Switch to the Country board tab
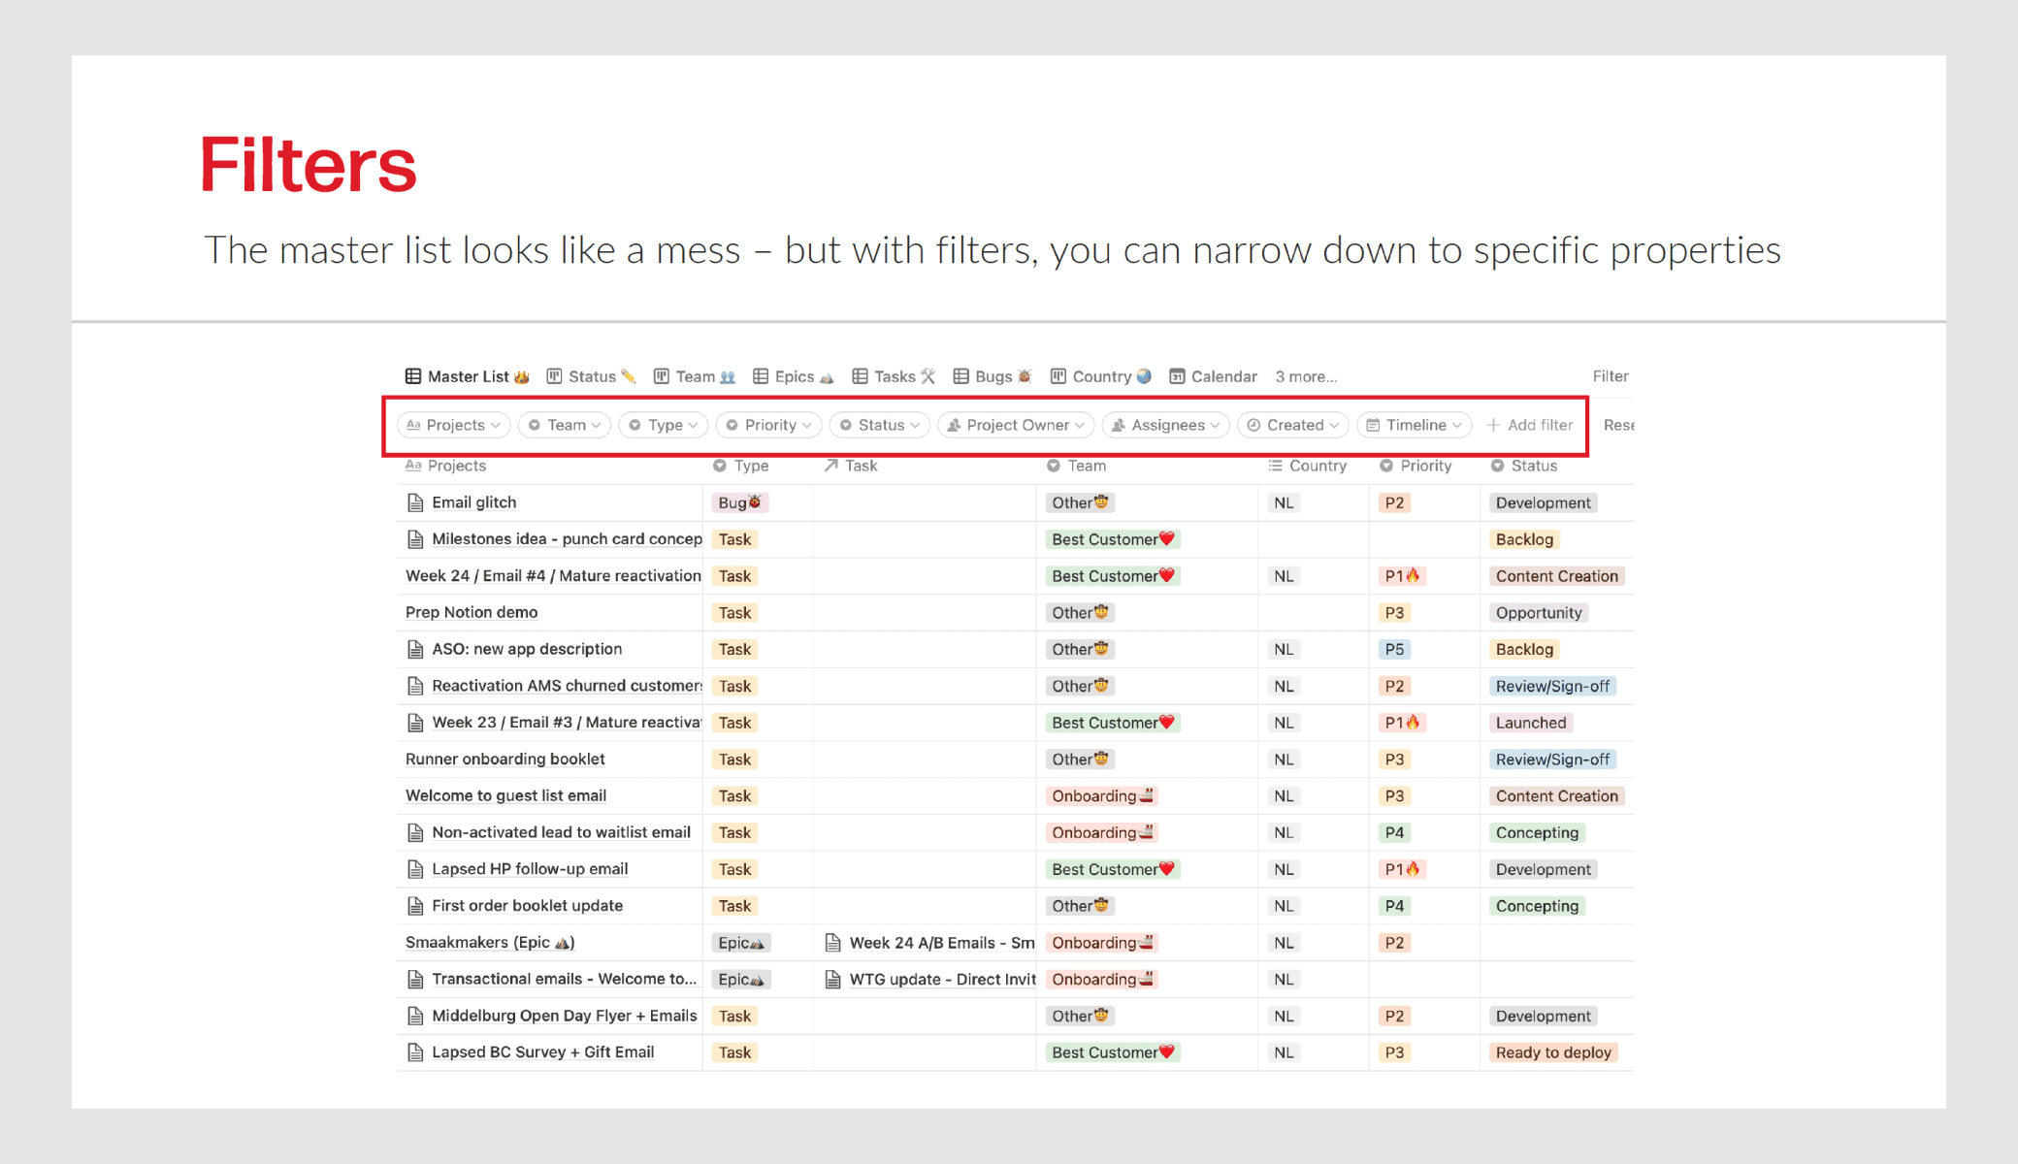Viewport: 2018px width, 1164px height. point(1101,376)
